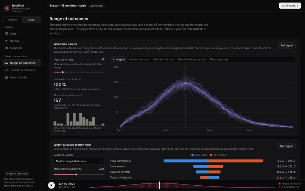
Task: Click the 'Days contagious' row label
Action: click(121, 177)
